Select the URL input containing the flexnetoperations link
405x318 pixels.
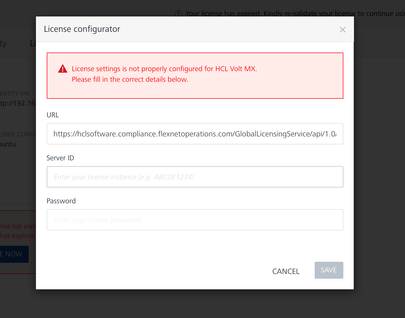tap(195, 134)
